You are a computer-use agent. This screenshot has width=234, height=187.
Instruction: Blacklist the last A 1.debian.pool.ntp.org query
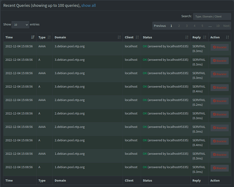pos(219,168)
